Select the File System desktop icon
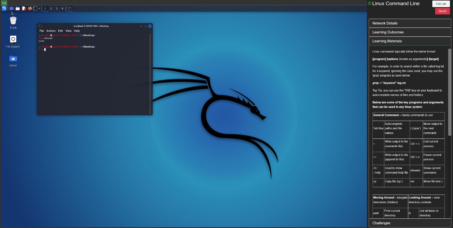The image size is (453, 228). (x=13, y=42)
